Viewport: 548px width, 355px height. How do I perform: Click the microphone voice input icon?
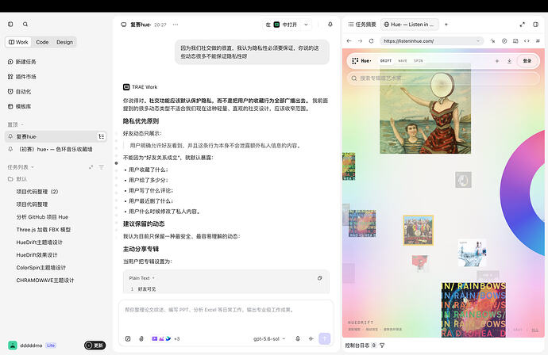click(x=298, y=338)
